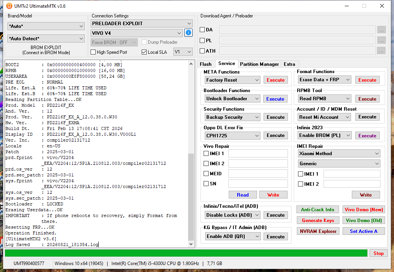This screenshot has width=394, height=272.
Task: Open the Enable BROM (PL) dropdown
Action: coord(324,135)
